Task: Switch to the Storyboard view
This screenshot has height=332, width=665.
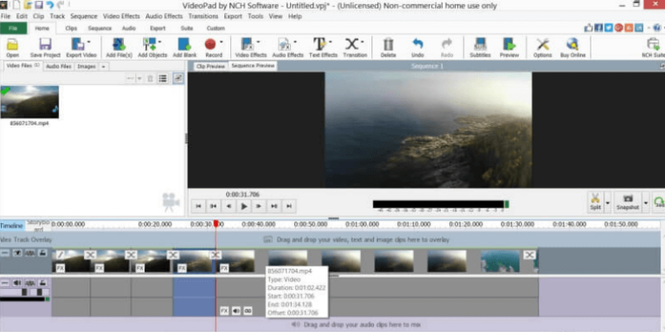Action: [38, 226]
